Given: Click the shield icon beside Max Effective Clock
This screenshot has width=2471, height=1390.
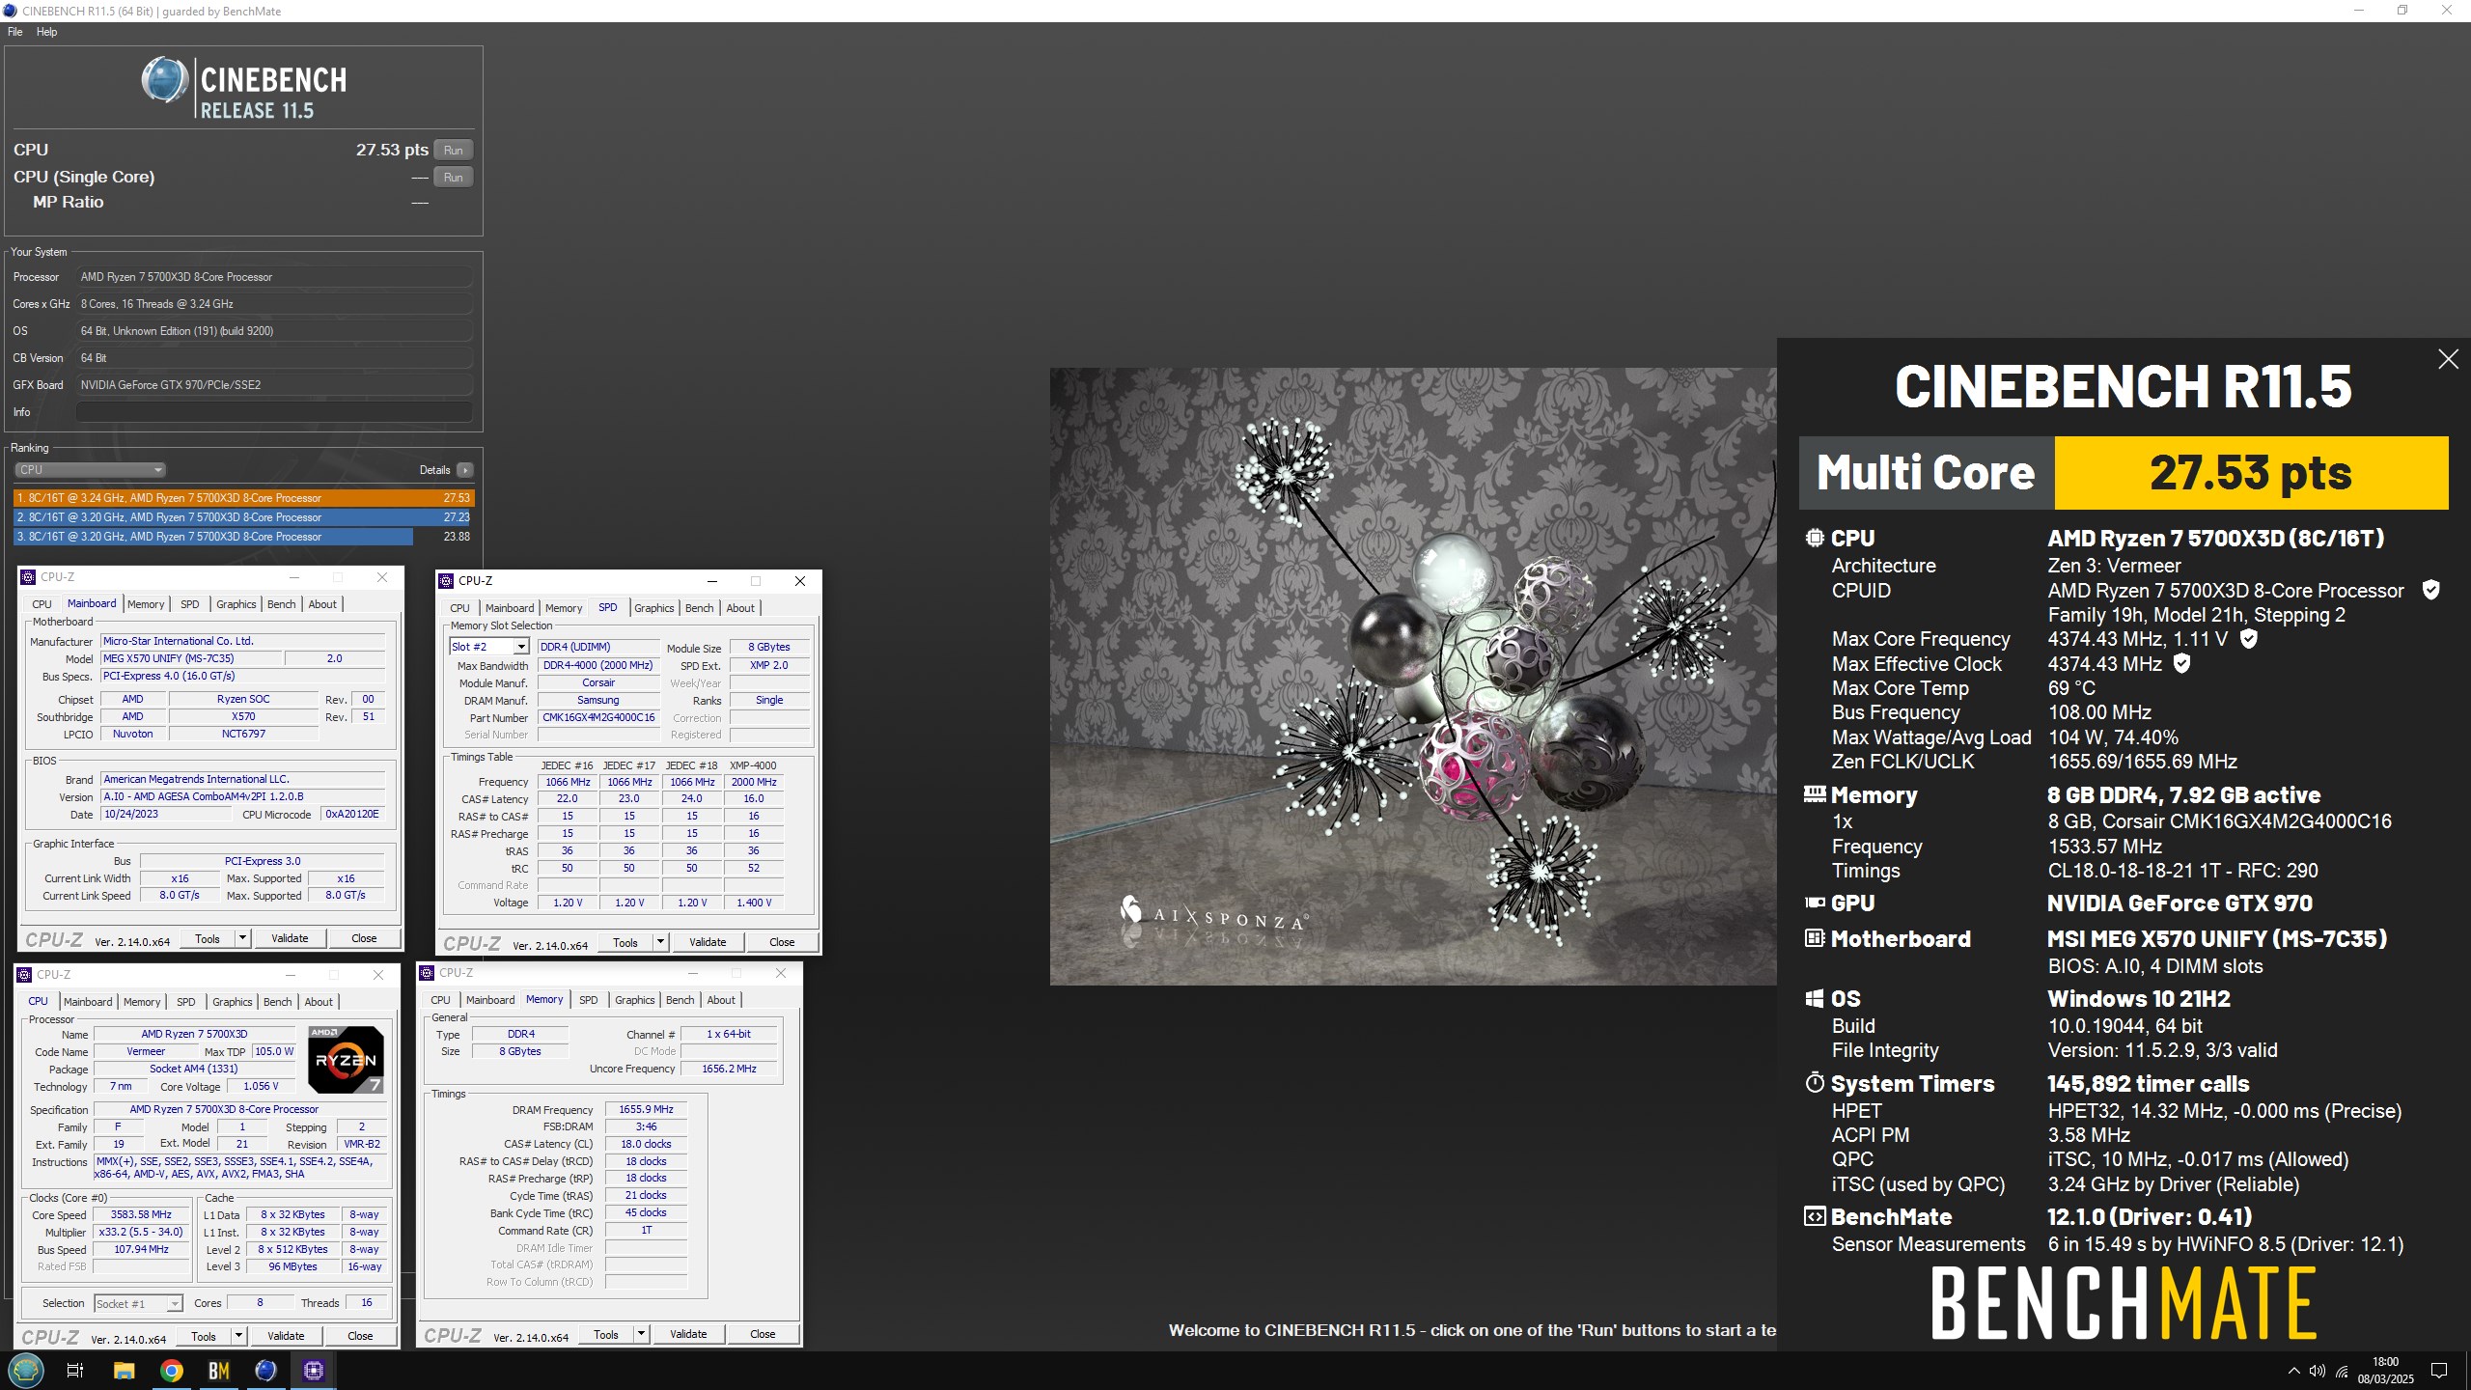Looking at the screenshot, I should click(2181, 663).
